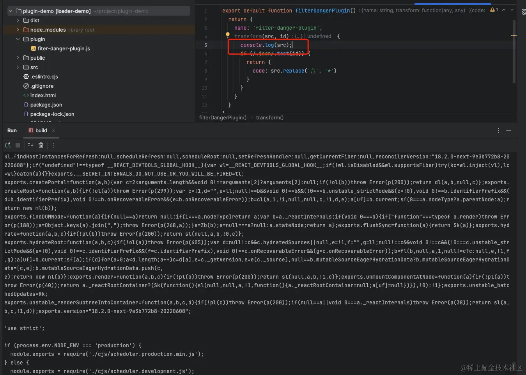This screenshot has height=375, width=526.
Task: Jump to the previous highlighted problem arrow
Action: (x=504, y=10)
